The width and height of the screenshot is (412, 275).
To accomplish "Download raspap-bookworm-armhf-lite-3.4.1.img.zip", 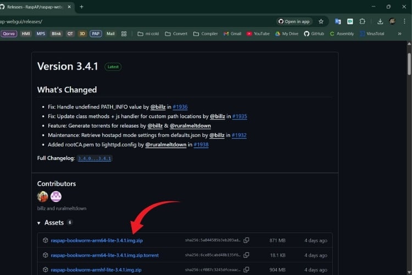I will tap(96, 270).
